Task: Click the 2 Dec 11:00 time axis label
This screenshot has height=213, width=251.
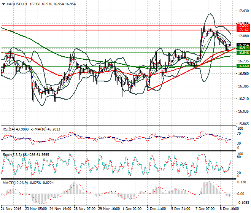Action: [156, 209]
